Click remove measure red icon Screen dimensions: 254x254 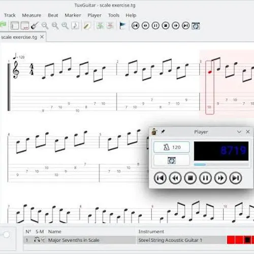pyautogui.click(x=110, y=26)
